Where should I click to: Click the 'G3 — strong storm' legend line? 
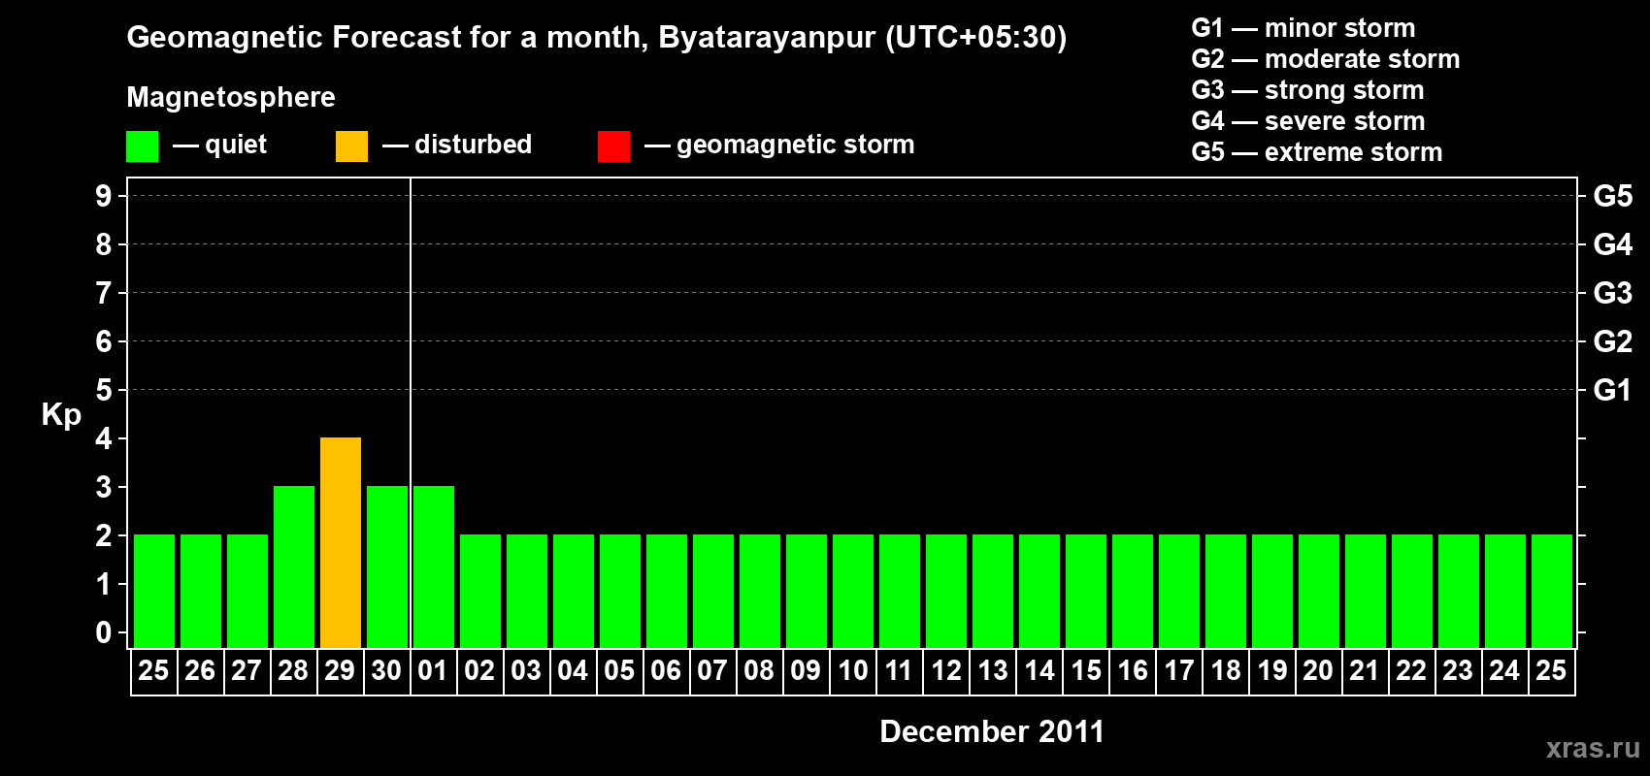click(1307, 90)
